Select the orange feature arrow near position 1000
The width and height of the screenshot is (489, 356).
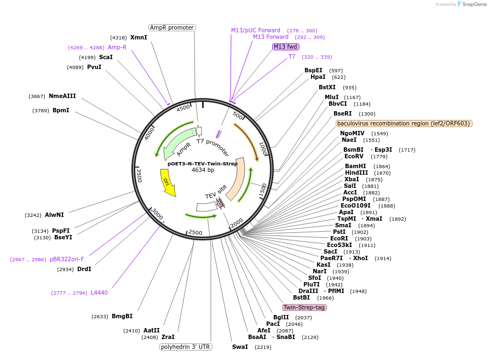pos(247,140)
